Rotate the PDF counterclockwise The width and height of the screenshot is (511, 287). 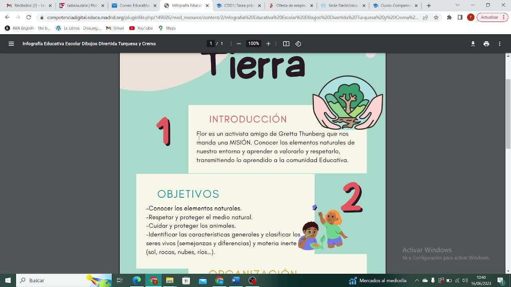(x=298, y=44)
